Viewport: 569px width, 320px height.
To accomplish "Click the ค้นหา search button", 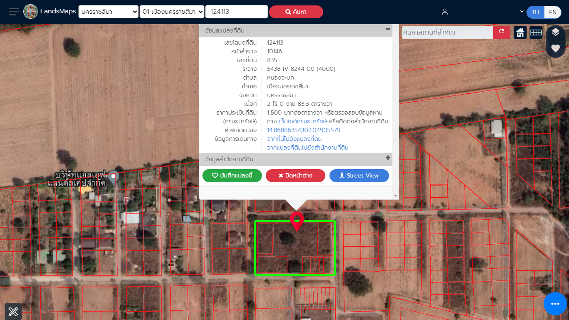I will (296, 12).
